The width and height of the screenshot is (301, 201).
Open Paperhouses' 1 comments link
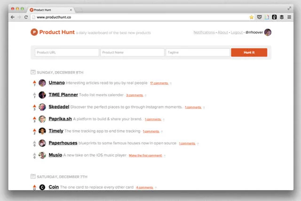pyautogui.click(x=187, y=144)
